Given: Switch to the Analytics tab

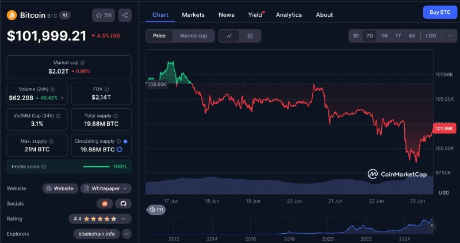Looking at the screenshot, I should point(289,15).
